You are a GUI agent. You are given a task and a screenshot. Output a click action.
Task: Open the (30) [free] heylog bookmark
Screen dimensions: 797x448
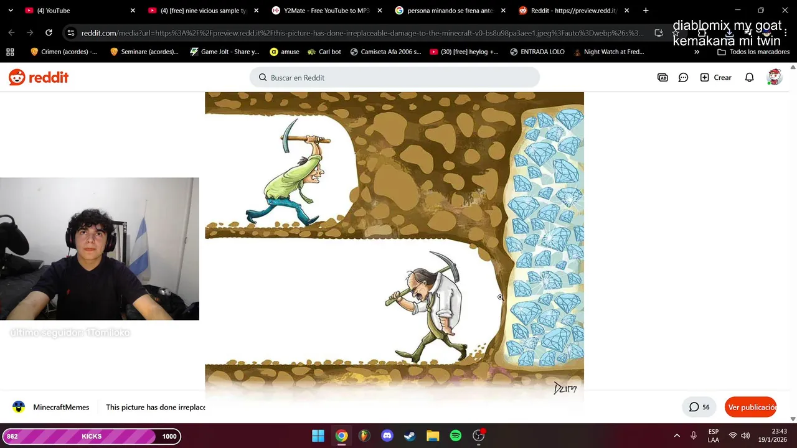coord(465,52)
